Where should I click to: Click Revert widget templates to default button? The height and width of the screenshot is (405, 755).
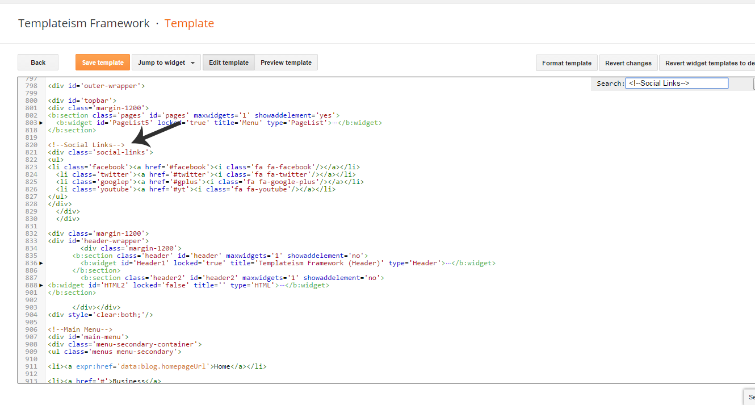[x=707, y=63]
